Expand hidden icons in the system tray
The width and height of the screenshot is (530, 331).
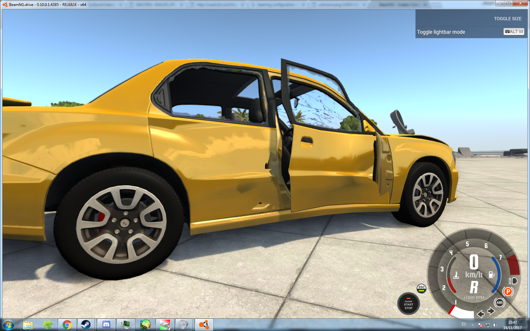pyautogui.click(x=472, y=325)
